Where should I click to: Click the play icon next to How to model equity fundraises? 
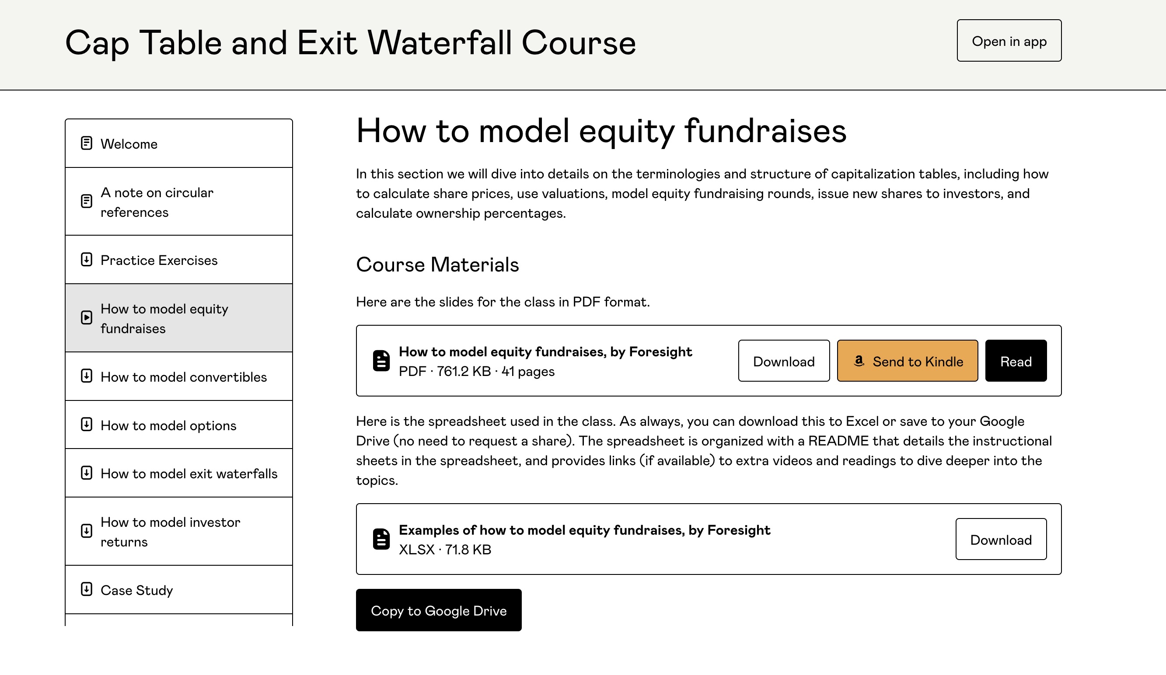point(87,317)
